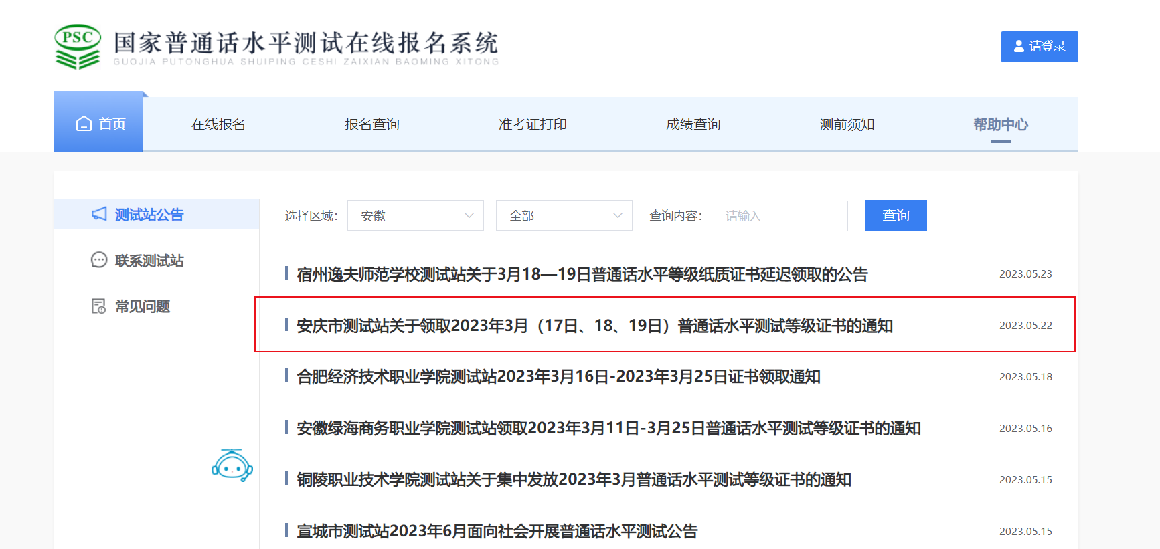Click the chat bubble icon beside 联系测试站
1160x549 pixels.
click(x=99, y=260)
